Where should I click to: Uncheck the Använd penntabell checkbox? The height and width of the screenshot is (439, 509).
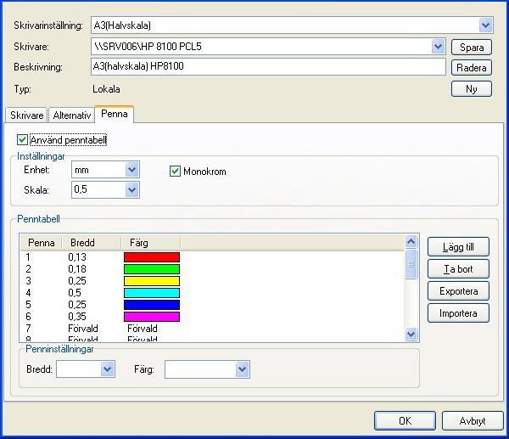coord(22,140)
